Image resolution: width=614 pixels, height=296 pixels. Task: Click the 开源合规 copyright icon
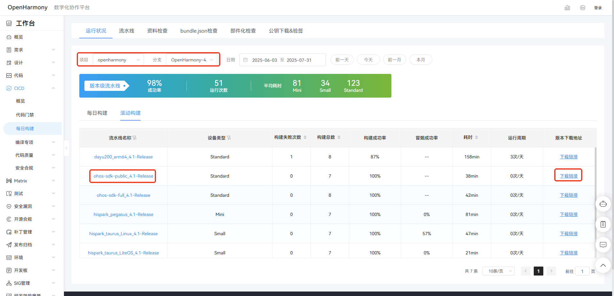(9, 219)
